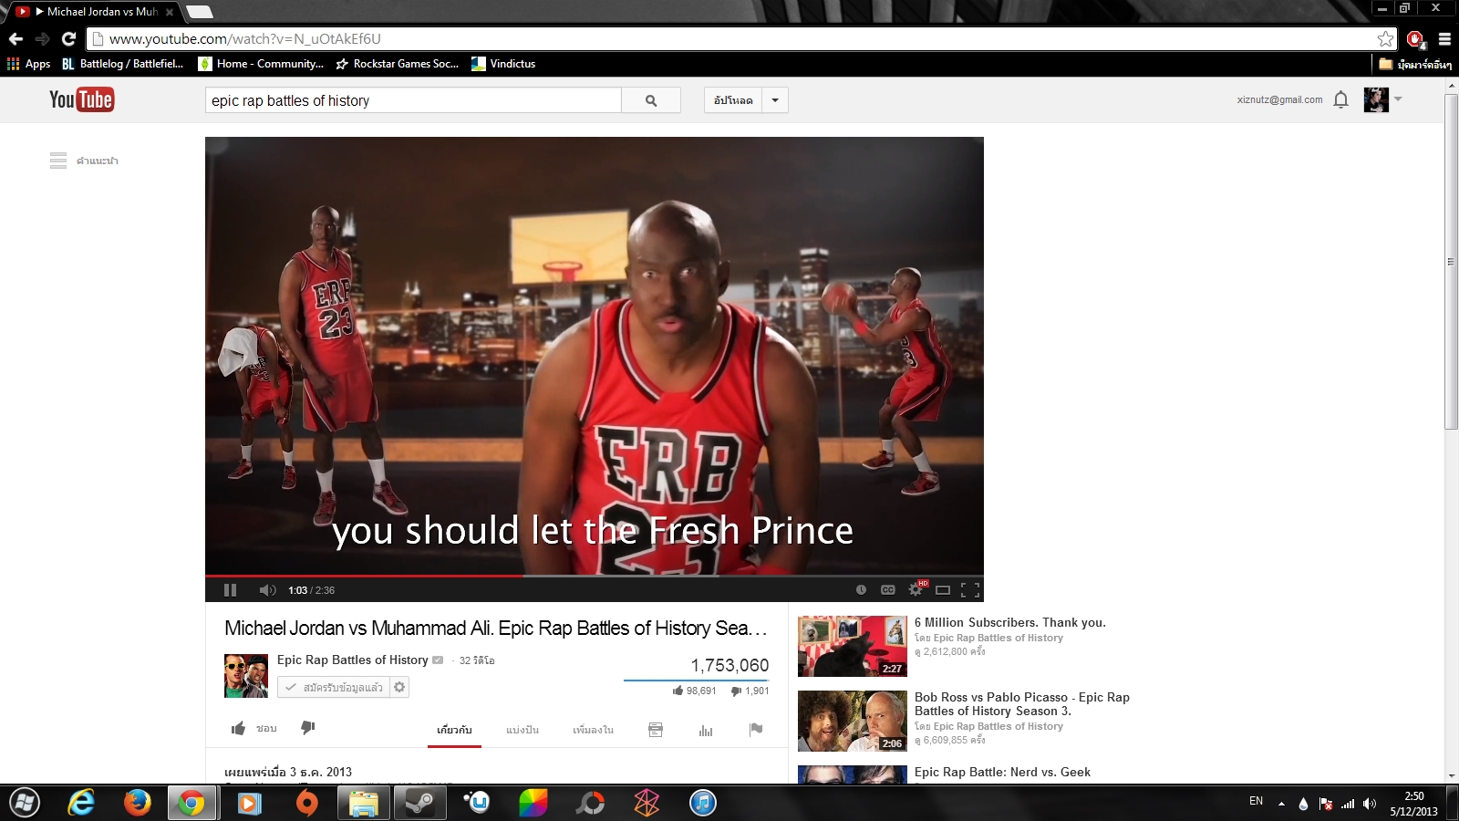Pause the video with the player button
The height and width of the screenshot is (821, 1459).
[x=230, y=590]
